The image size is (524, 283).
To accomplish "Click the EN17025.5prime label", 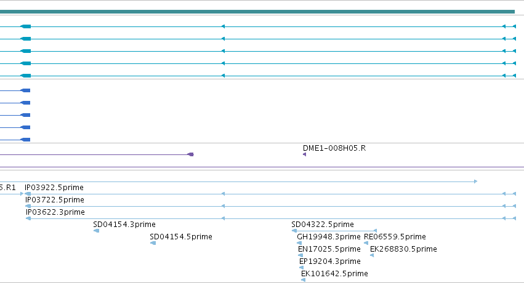I will pyautogui.click(x=329, y=249).
